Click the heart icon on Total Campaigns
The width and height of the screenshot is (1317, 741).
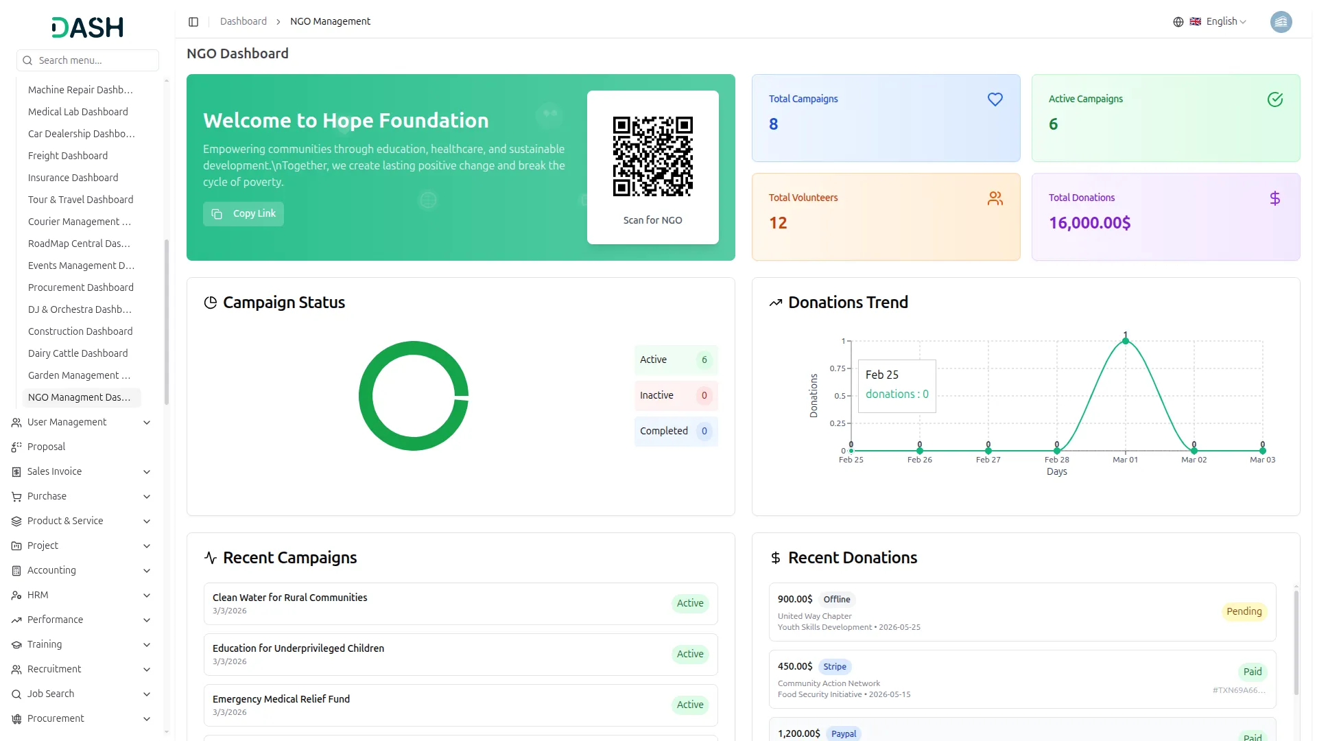(x=995, y=99)
